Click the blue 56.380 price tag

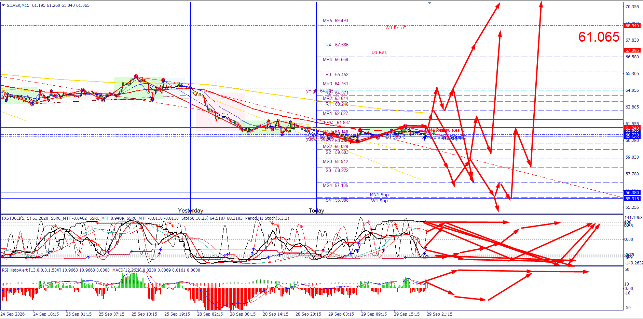(x=632, y=192)
